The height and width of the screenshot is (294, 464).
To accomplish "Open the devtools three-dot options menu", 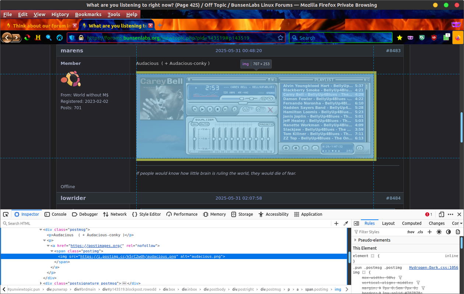I will pyautogui.click(x=450, y=214).
